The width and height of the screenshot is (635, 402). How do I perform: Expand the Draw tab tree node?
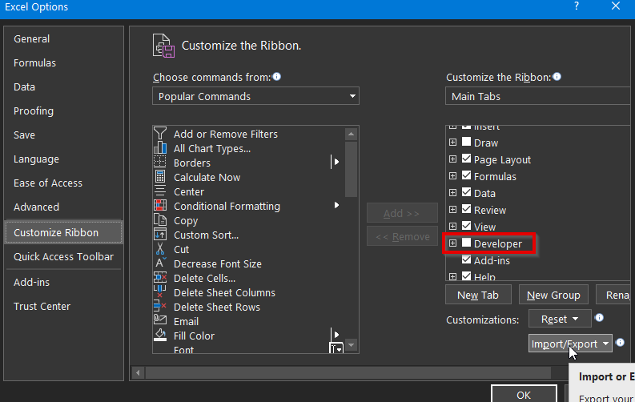pyautogui.click(x=452, y=143)
